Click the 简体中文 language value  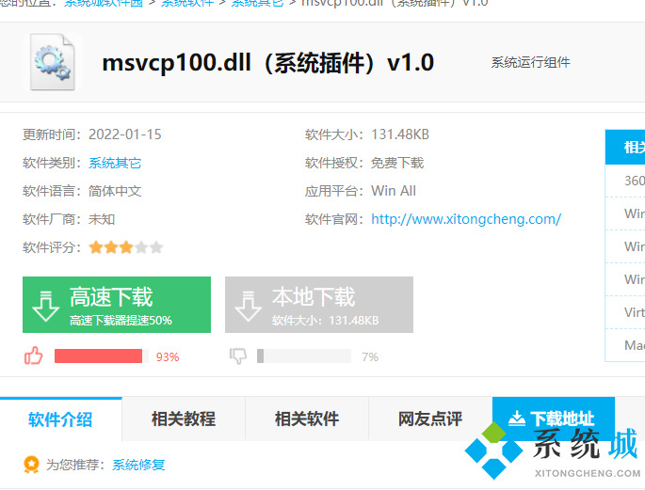pyautogui.click(x=115, y=191)
